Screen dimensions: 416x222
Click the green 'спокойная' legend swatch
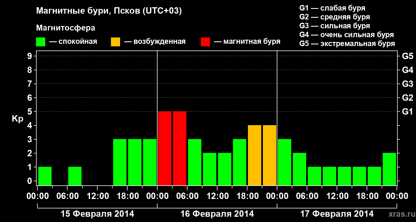click(40, 42)
